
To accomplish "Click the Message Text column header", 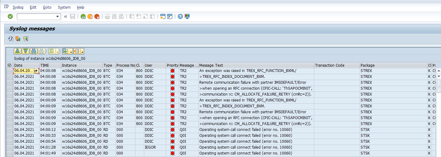I will pyautogui.click(x=211, y=65).
